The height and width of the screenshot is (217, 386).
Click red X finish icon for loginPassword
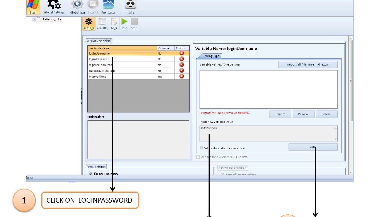pos(182,59)
